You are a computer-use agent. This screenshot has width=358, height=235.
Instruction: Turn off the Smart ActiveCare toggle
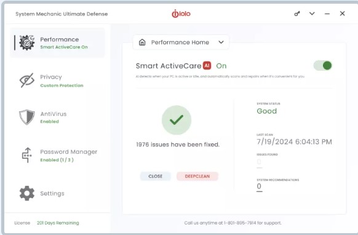(x=322, y=66)
